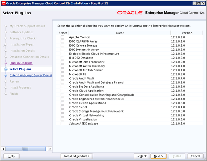Click the Extend WebLogic step bullet
The image size is (207, 161).
click(x=6, y=75)
